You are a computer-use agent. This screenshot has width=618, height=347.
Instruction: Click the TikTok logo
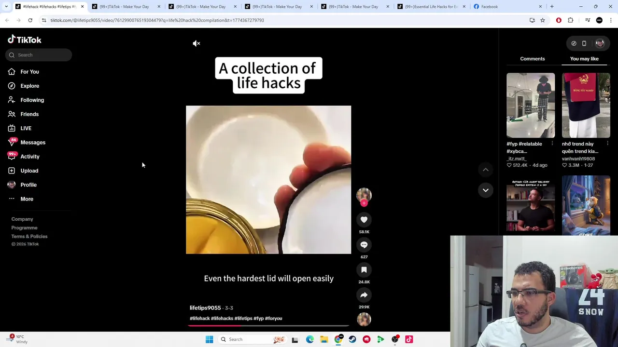[25, 40]
